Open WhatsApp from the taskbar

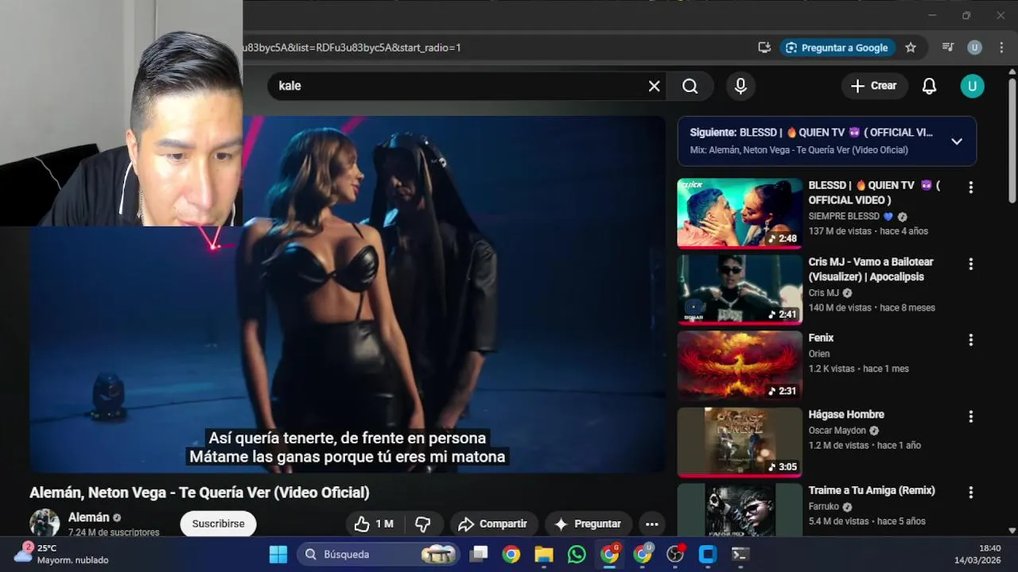tap(577, 555)
